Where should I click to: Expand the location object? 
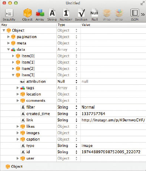[x=18, y=94]
